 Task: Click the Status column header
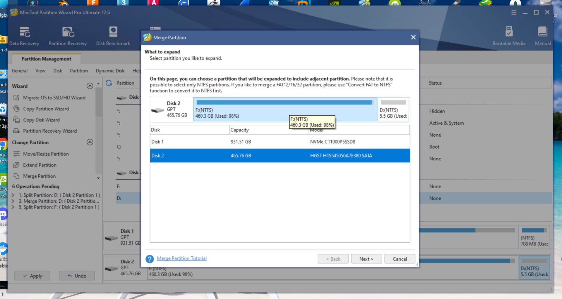point(490,83)
